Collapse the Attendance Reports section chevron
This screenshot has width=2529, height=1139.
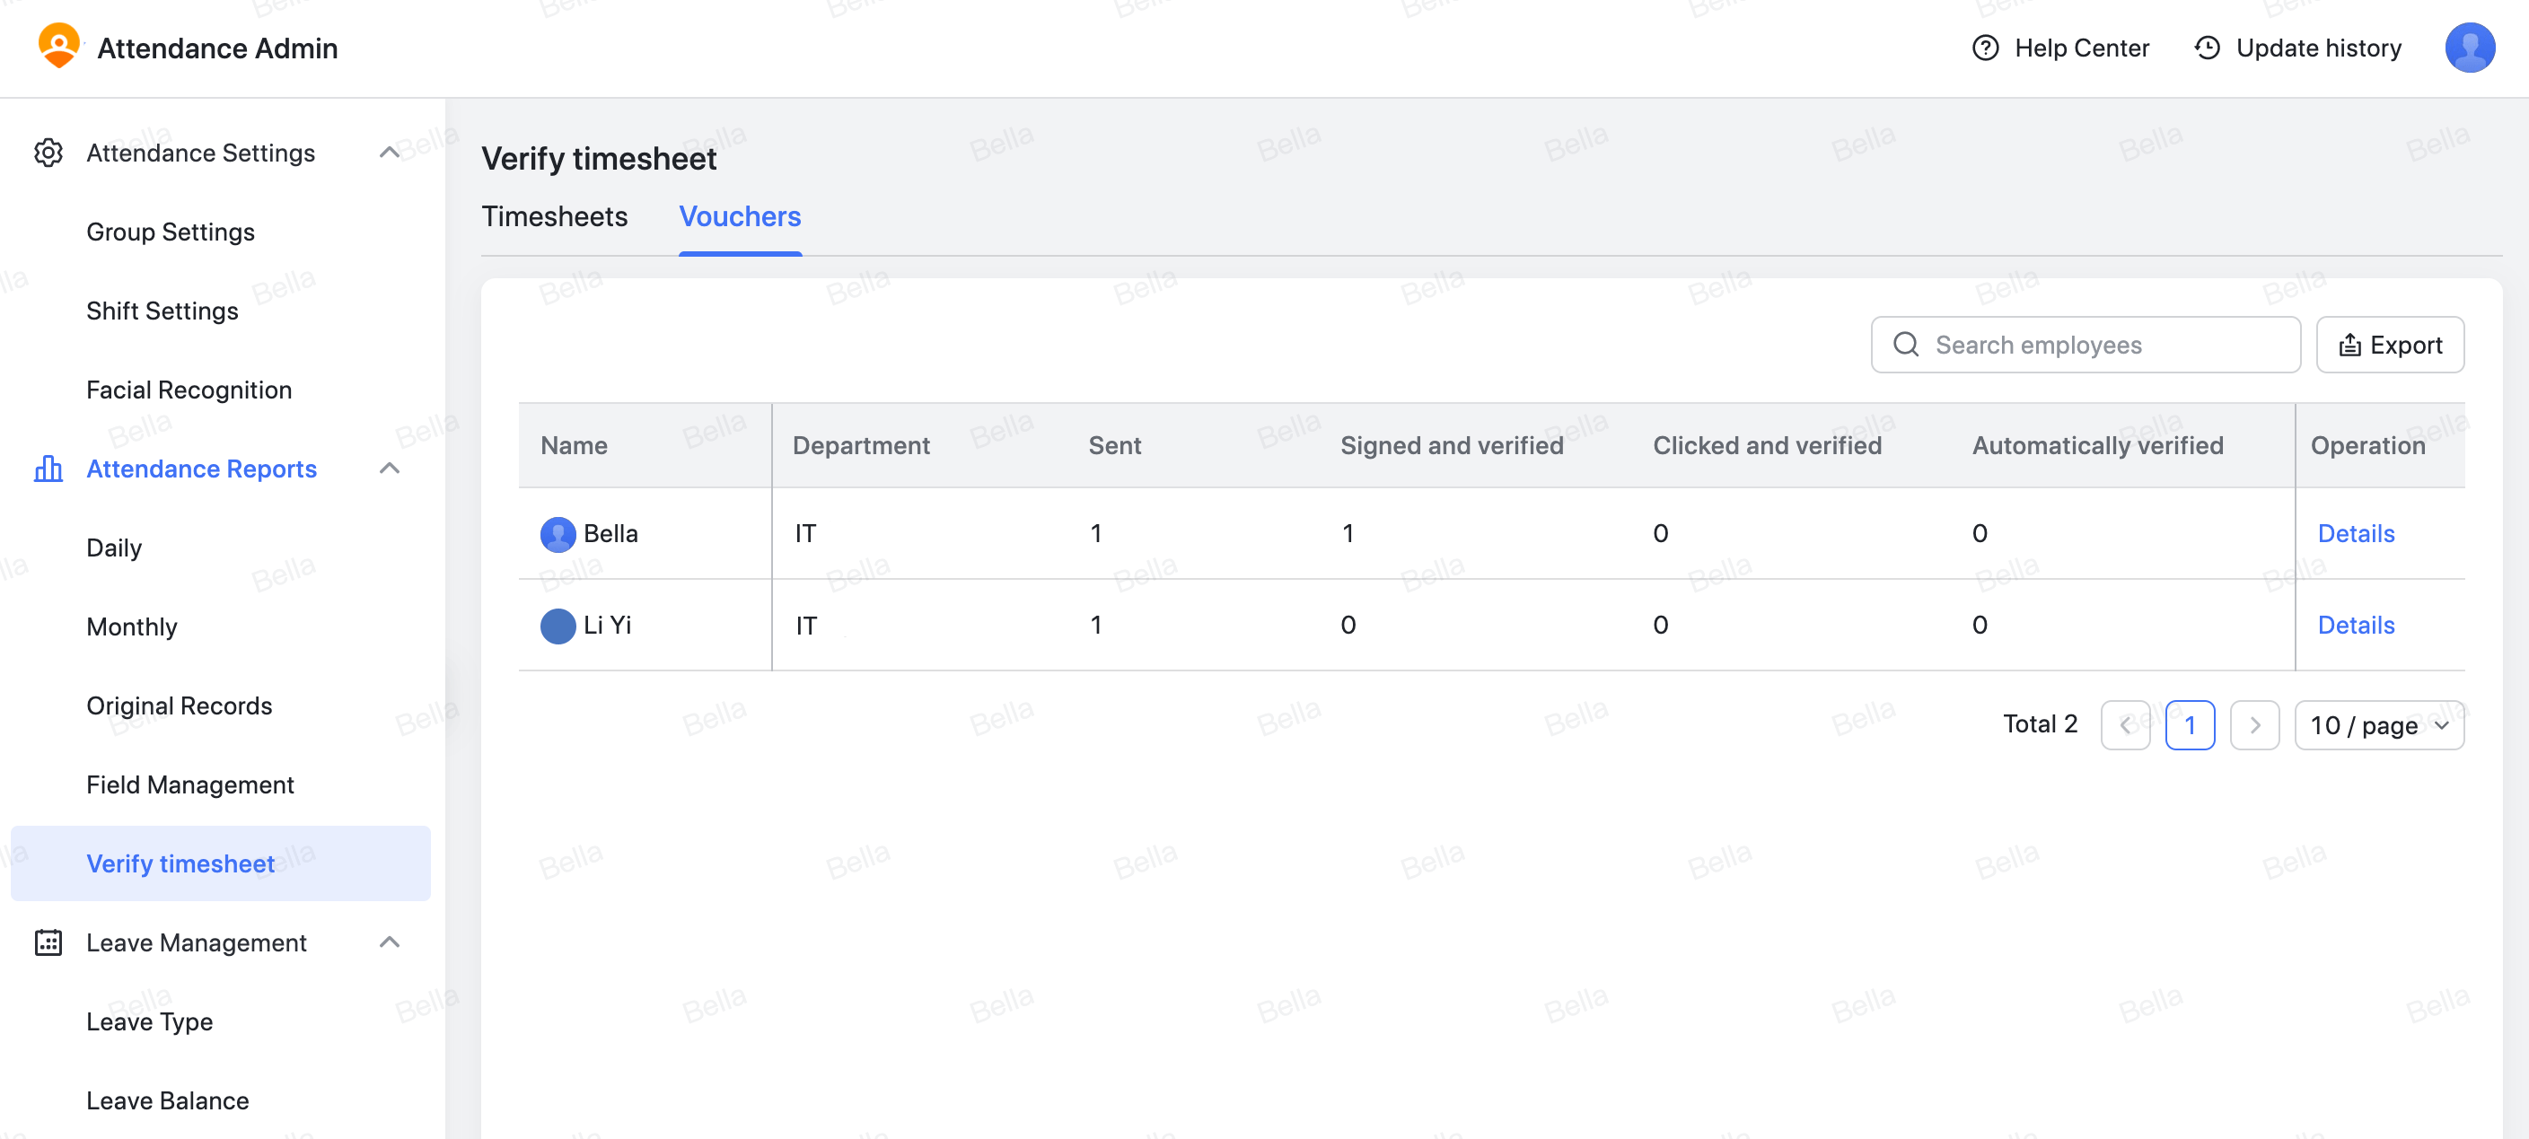click(390, 469)
